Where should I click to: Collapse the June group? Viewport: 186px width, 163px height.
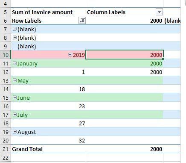pyautogui.click(x=15, y=98)
